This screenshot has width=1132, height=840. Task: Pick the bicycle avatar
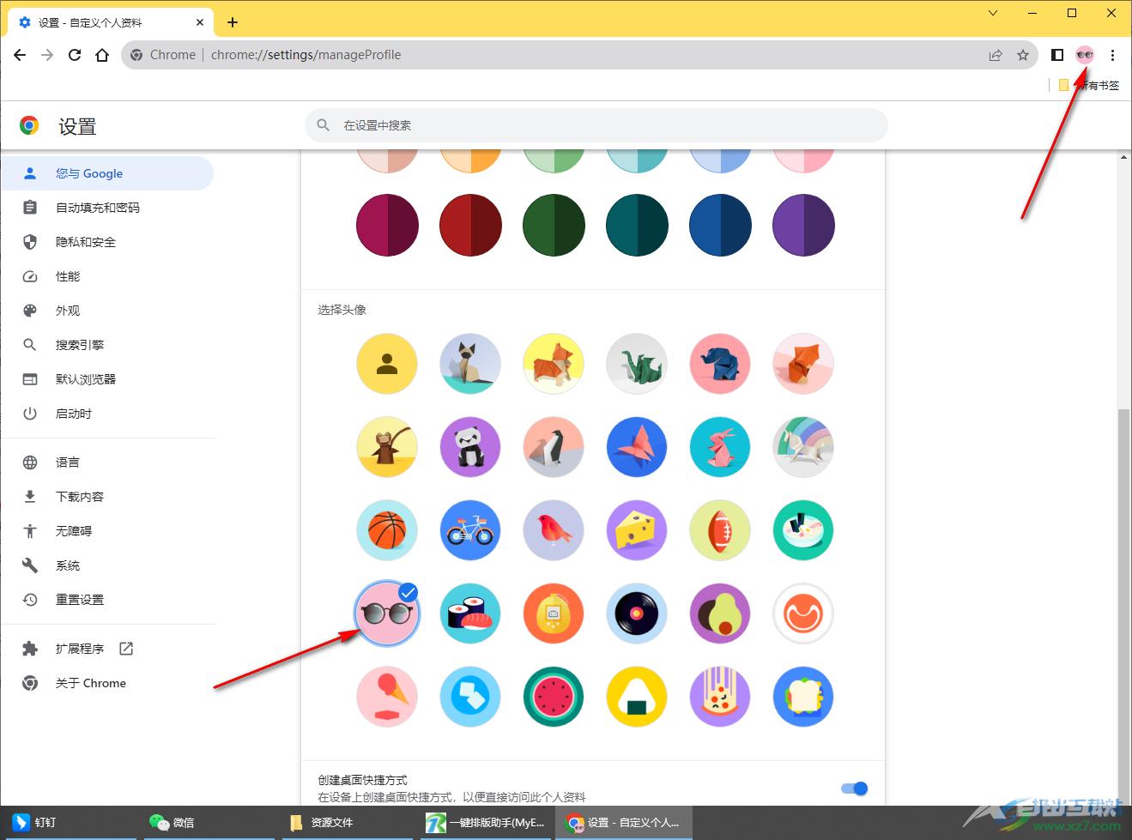(x=470, y=530)
